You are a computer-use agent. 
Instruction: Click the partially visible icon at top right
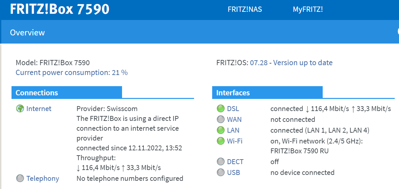[x=398, y=31]
